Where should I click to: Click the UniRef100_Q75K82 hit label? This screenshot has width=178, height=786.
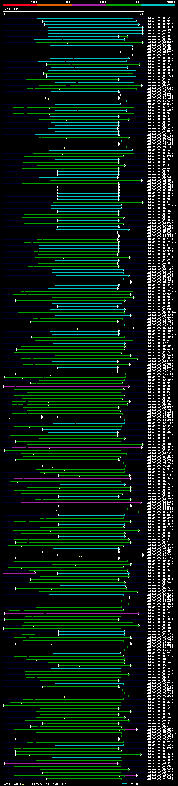click(x=160, y=113)
